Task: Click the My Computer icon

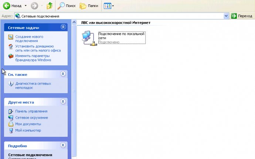Action: pos(11,131)
